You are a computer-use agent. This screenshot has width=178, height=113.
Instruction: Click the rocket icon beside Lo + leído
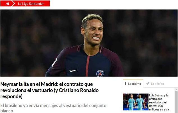148,84
